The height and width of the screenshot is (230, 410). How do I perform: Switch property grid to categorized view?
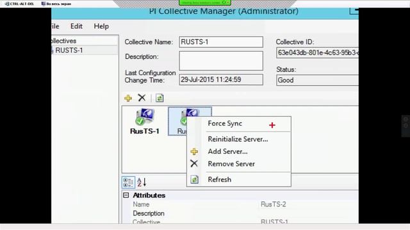point(128,182)
